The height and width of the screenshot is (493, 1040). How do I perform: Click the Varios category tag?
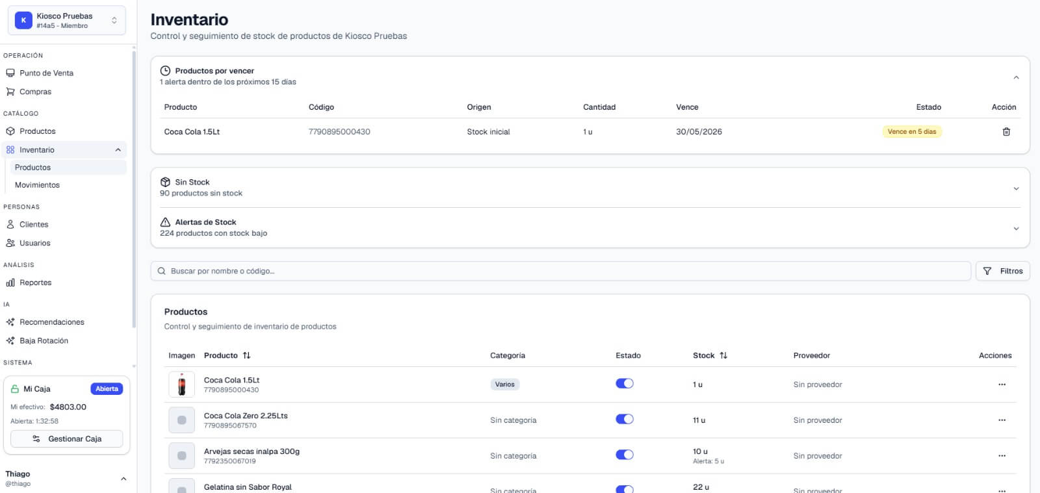click(x=505, y=385)
